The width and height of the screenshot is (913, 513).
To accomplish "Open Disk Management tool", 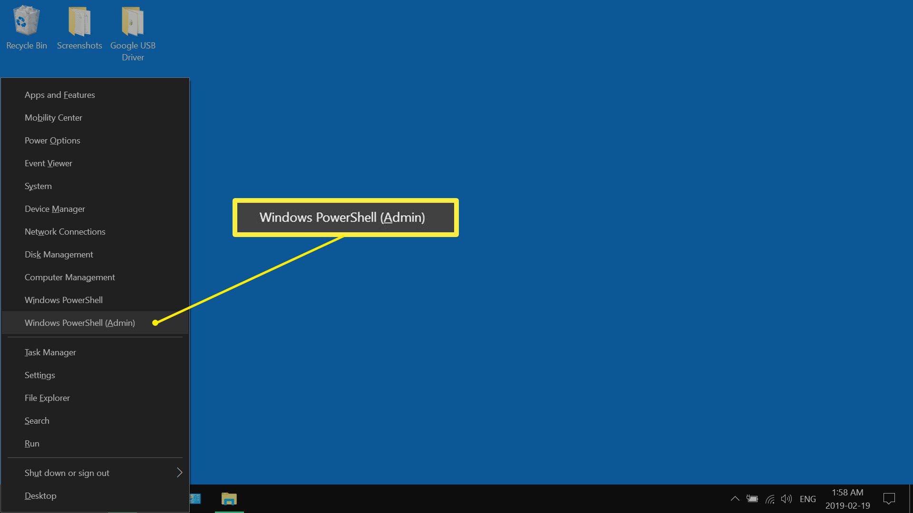I will [58, 254].
